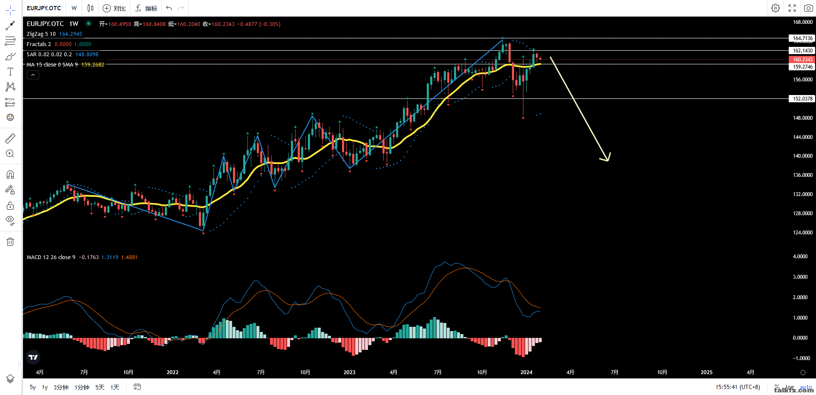Click the 2024 label on time axis
Viewport: 816px width, 395px height.
[x=526, y=372]
